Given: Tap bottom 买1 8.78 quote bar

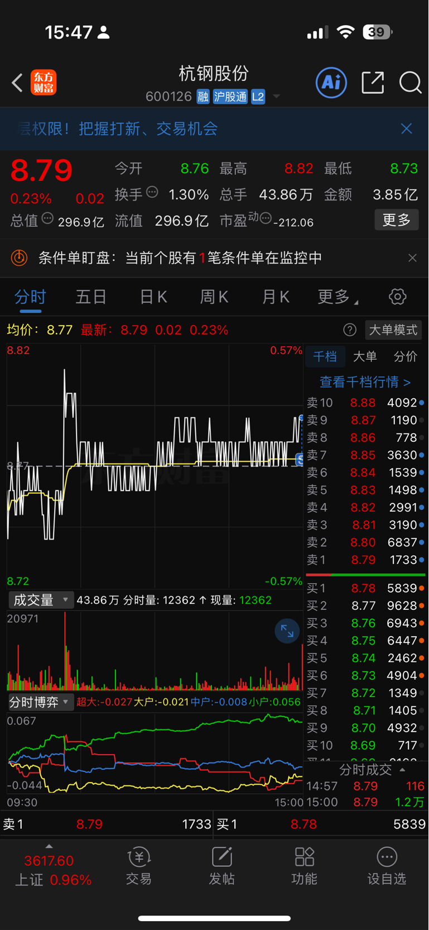Looking at the screenshot, I should coord(321,824).
